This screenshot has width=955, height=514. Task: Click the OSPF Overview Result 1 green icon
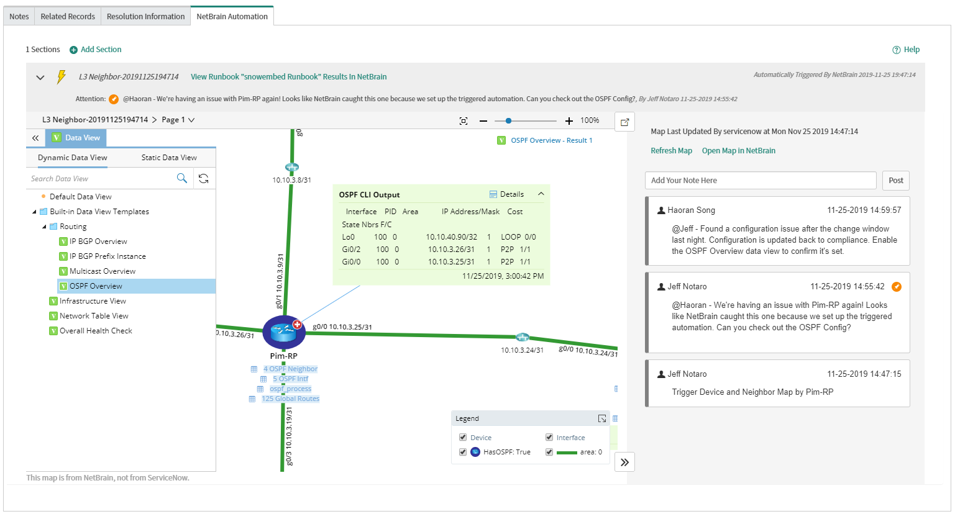(x=501, y=140)
